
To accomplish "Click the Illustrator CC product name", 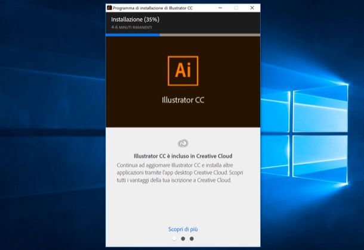I will 183,100.
